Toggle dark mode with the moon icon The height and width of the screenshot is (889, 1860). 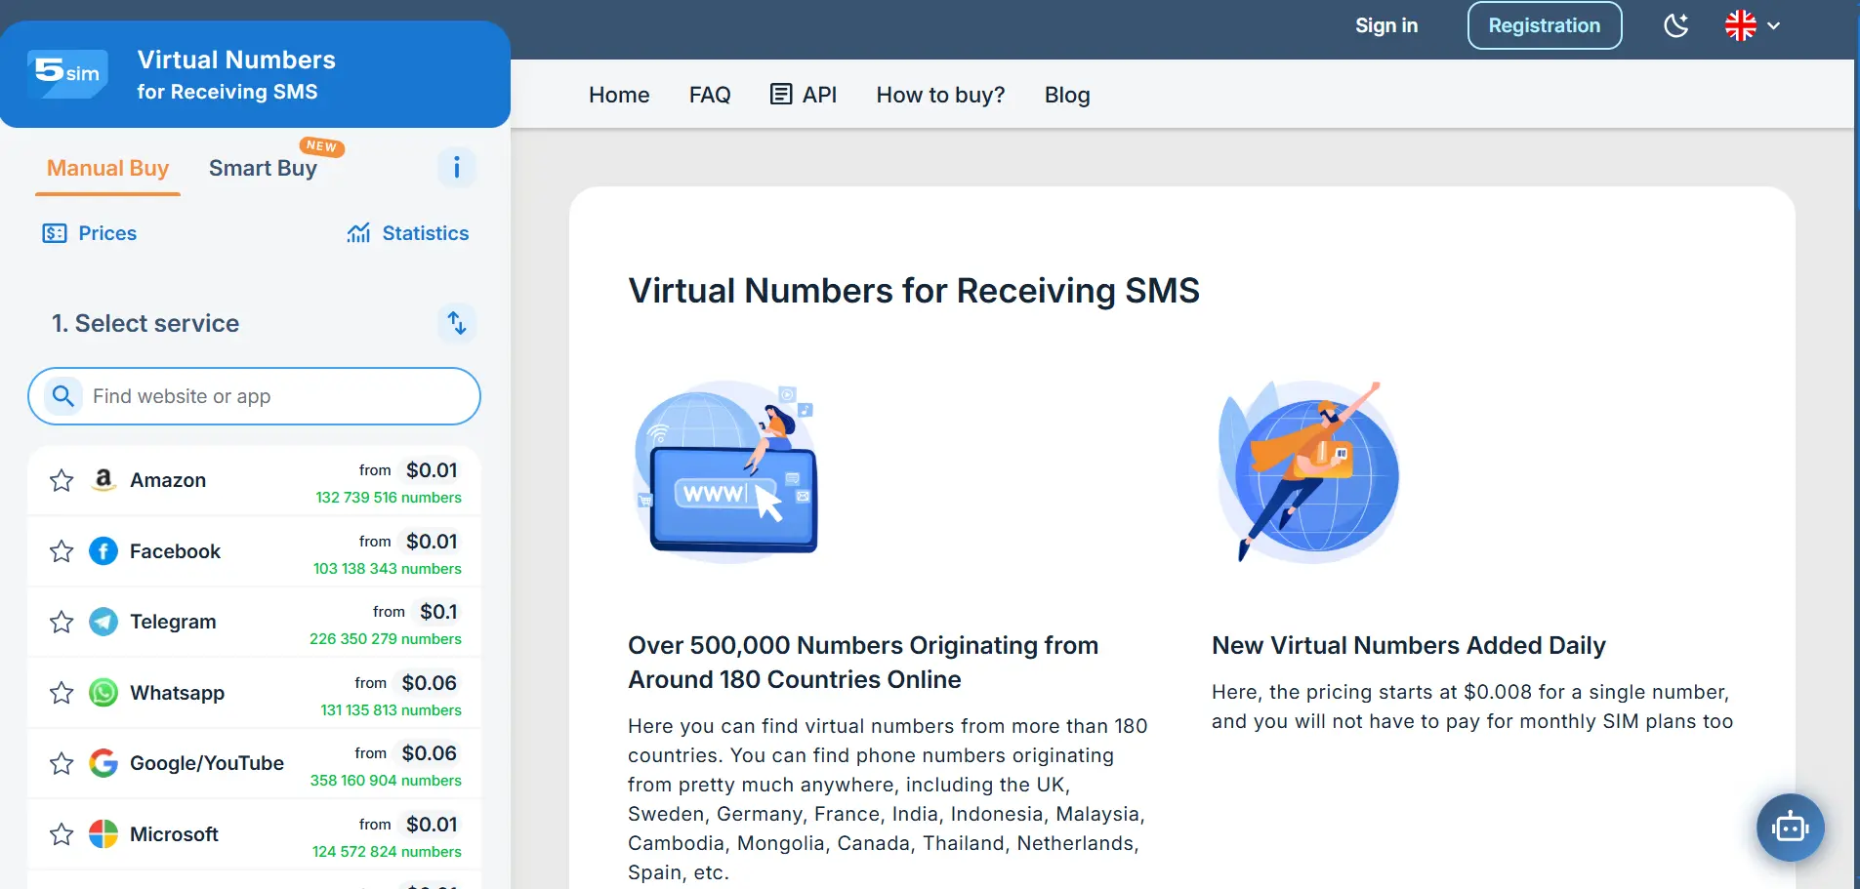(1676, 25)
